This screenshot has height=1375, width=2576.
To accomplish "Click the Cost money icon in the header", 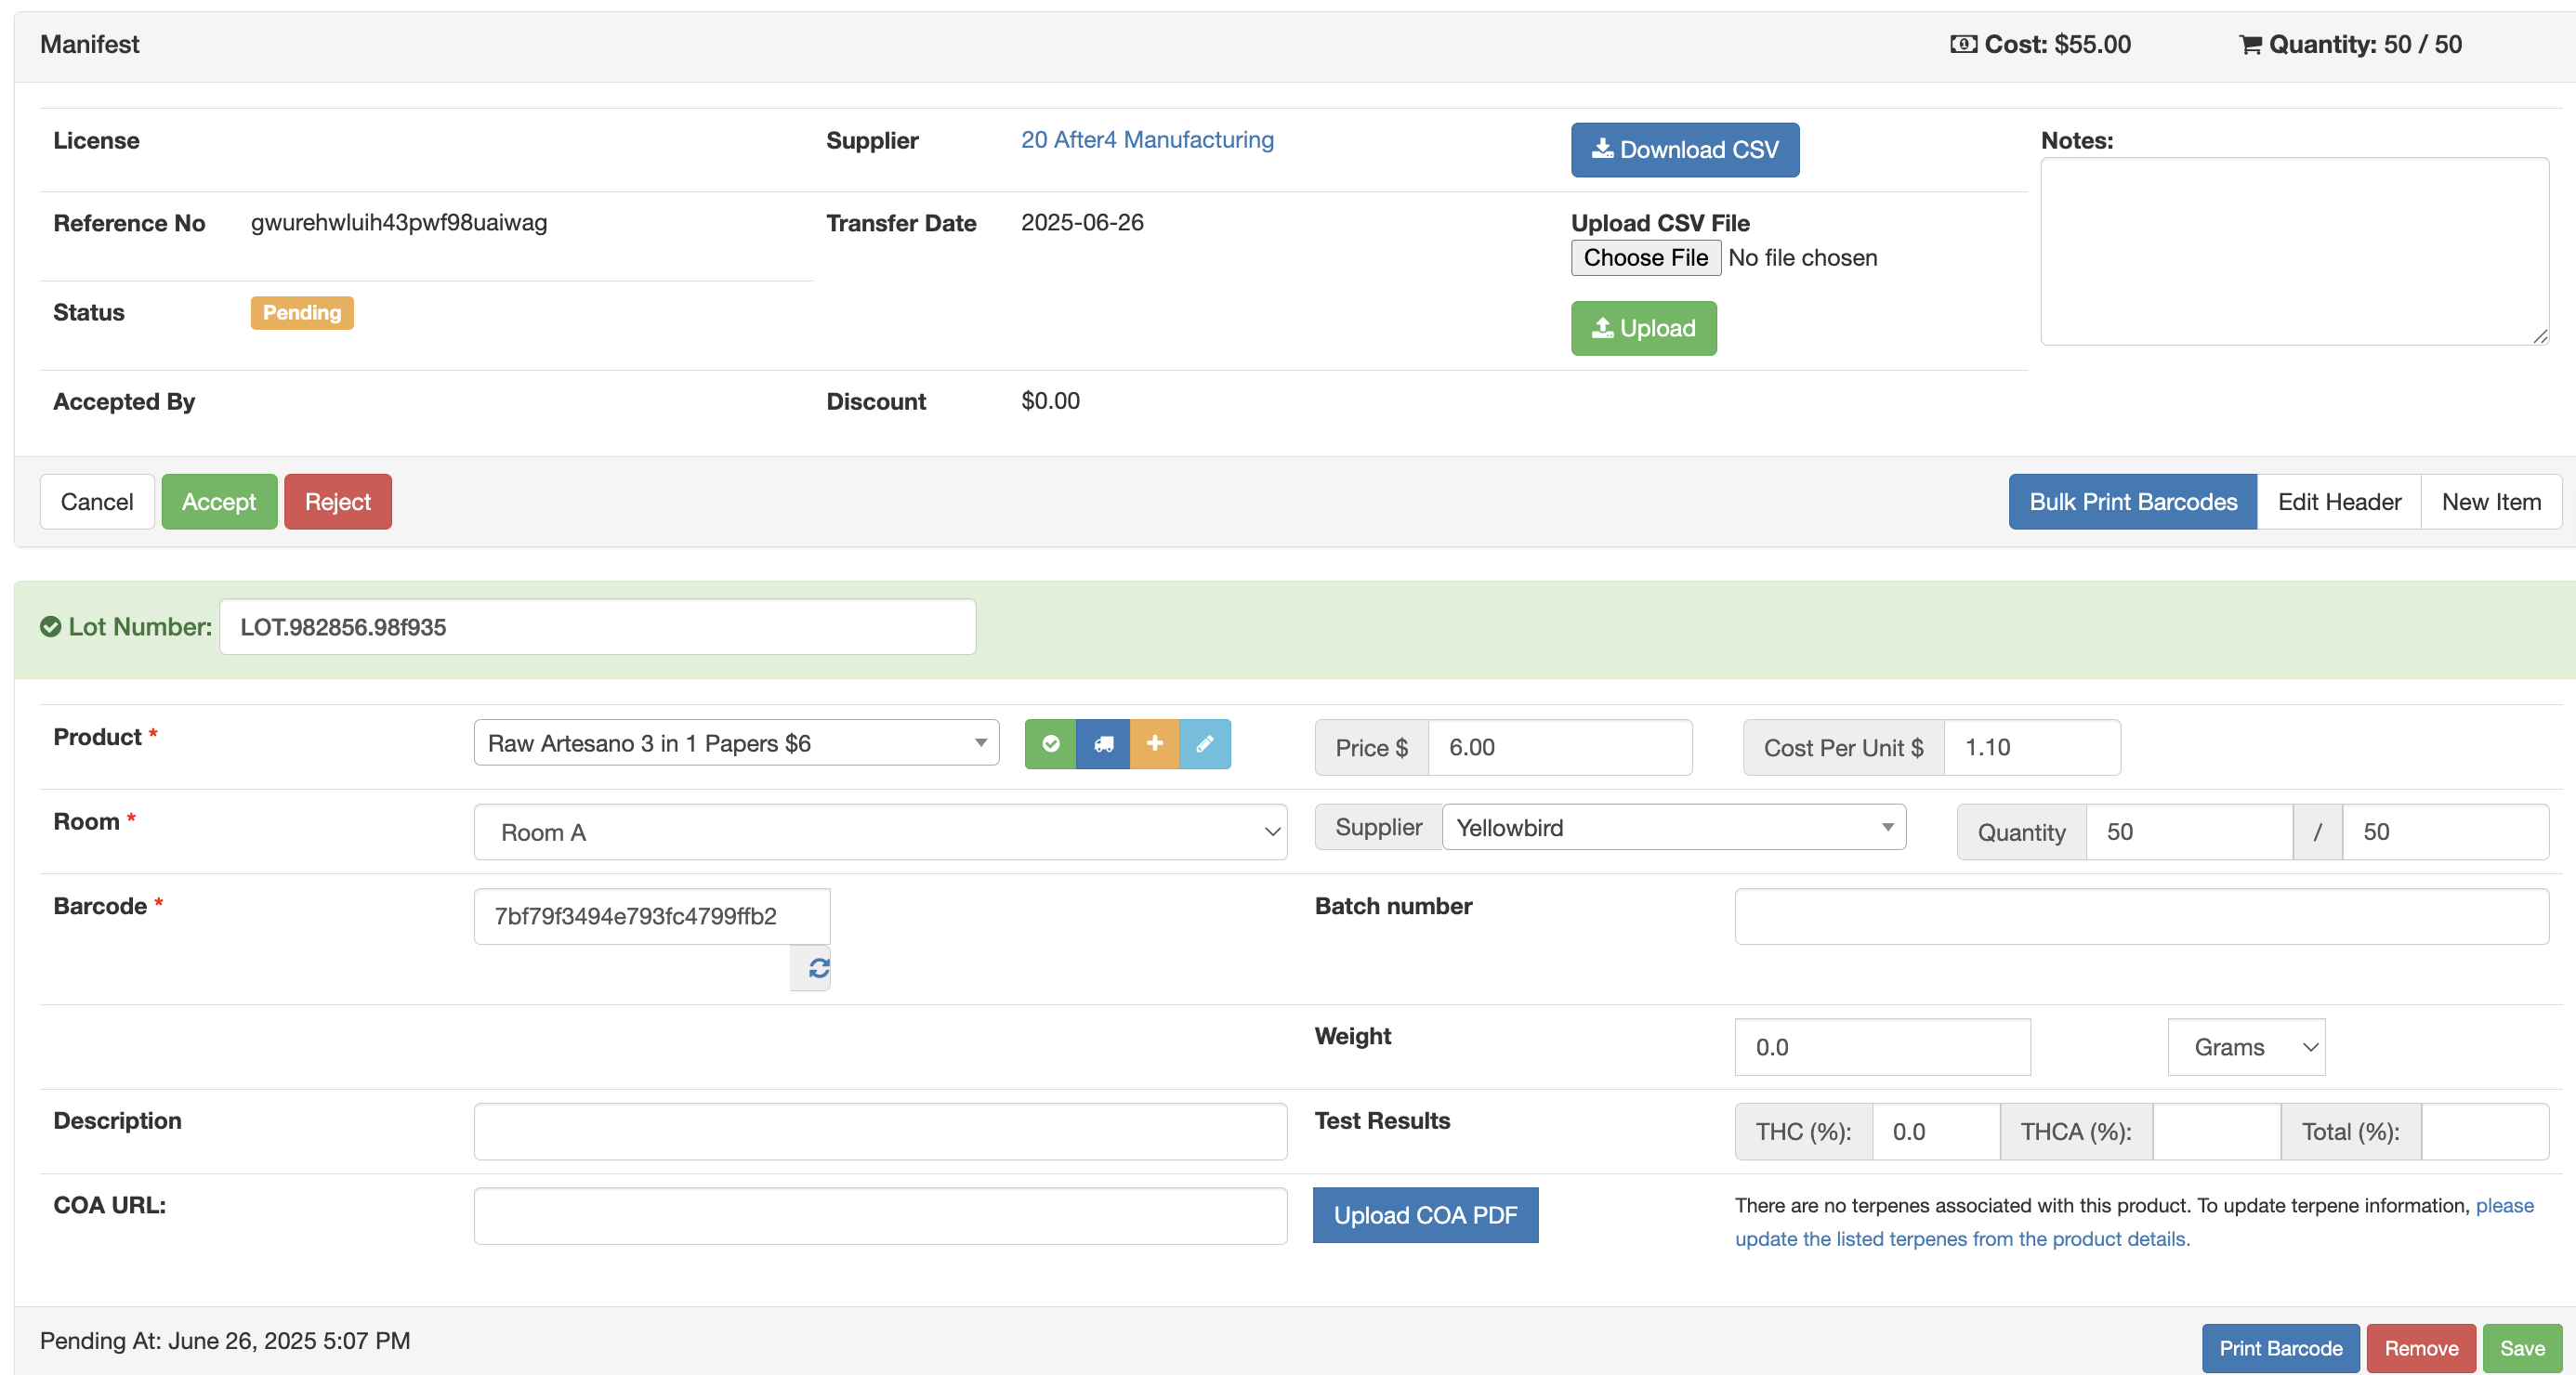I will point(1963,44).
